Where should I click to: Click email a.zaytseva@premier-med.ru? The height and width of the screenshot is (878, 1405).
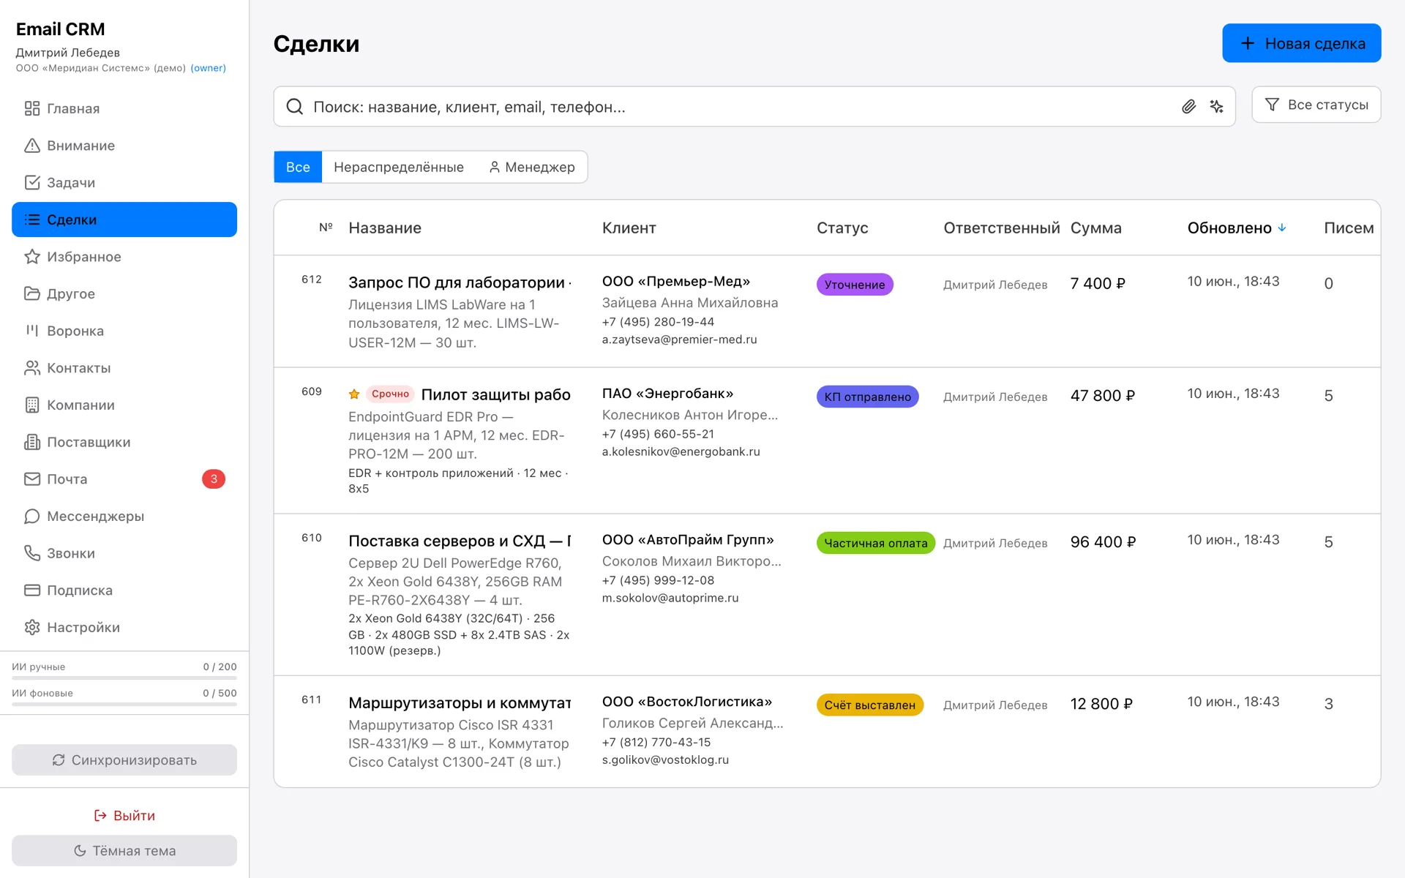(679, 339)
